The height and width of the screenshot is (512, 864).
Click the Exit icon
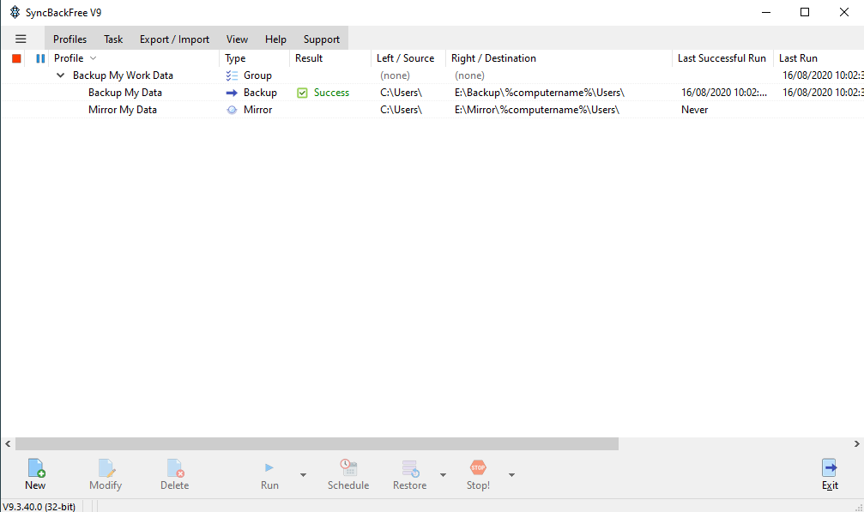(x=830, y=467)
